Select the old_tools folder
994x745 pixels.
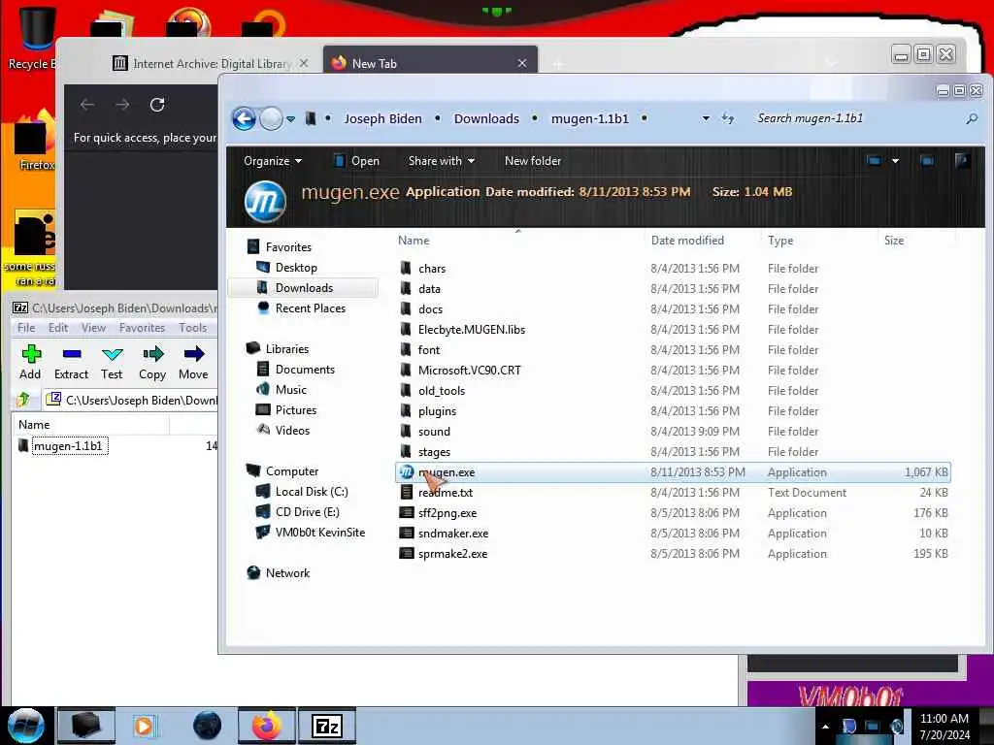click(442, 390)
